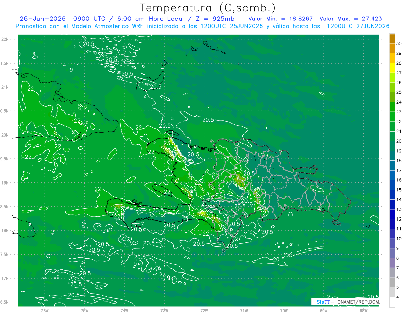Click the '74W' longitude axis label
Viewport: 408px width, 315px height.
click(x=124, y=310)
